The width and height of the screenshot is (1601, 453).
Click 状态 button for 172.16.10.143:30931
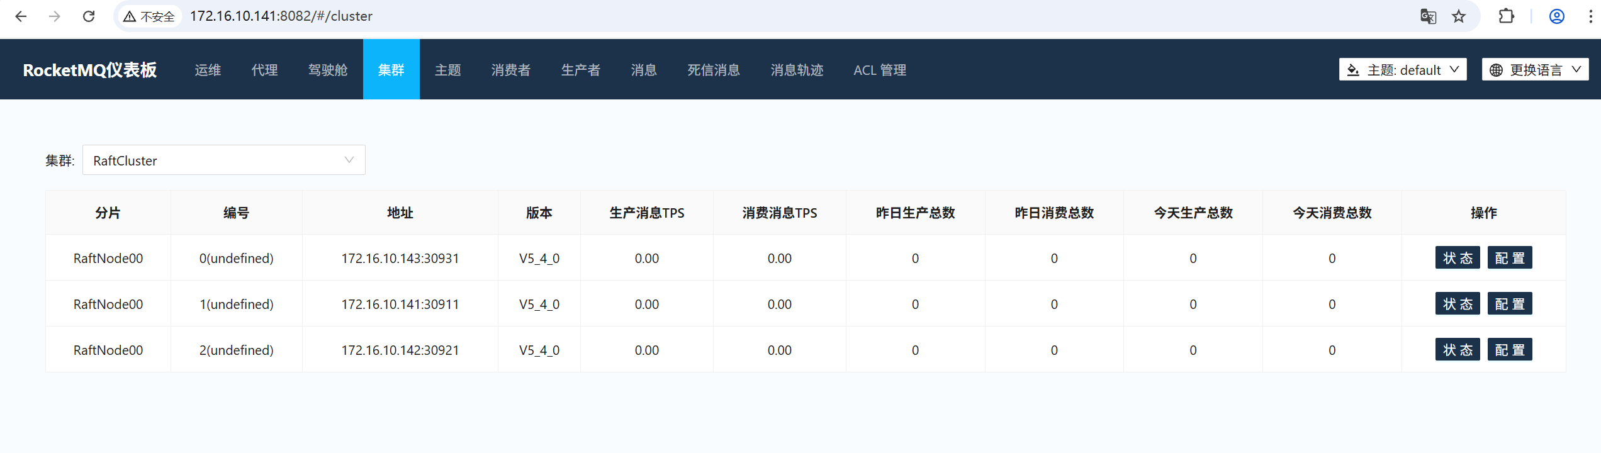(1458, 258)
